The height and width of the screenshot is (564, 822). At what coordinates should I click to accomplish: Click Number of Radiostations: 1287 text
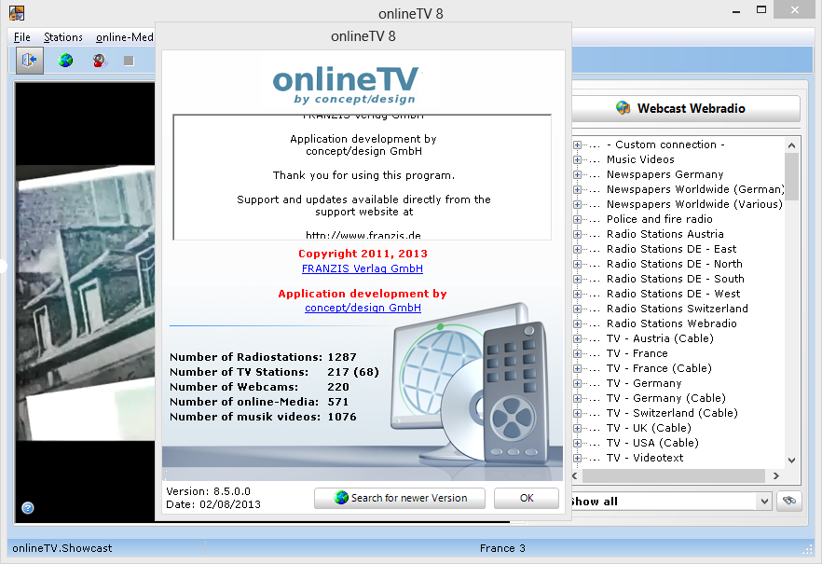263,357
